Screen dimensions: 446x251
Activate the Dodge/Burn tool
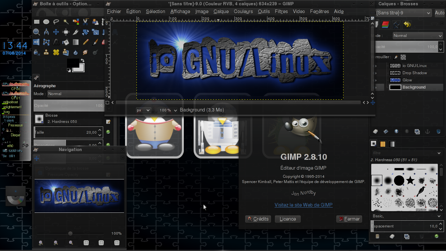(x=95, y=52)
